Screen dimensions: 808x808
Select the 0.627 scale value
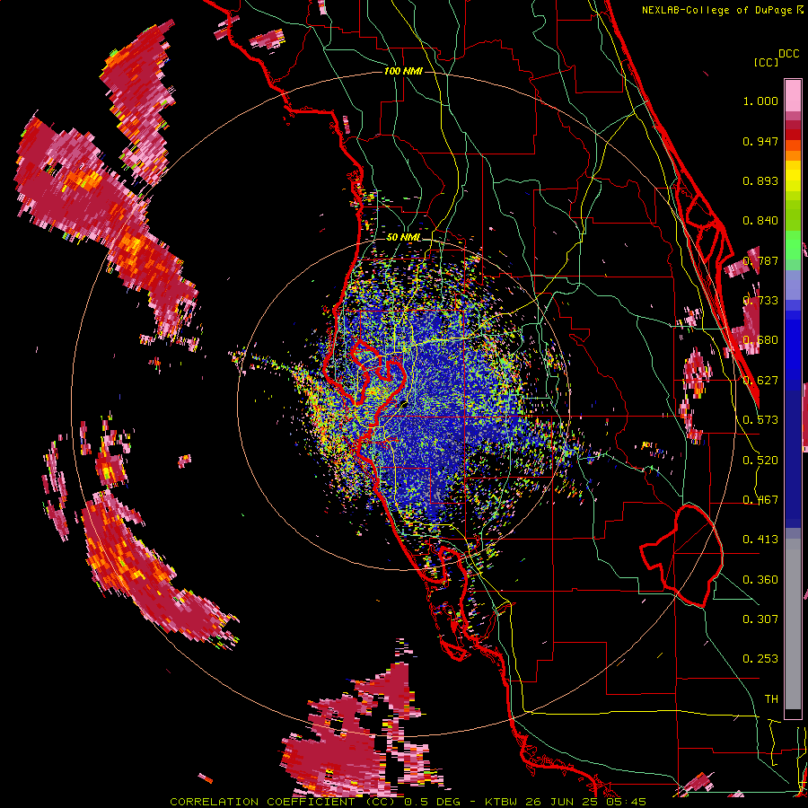(x=760, y=381)
